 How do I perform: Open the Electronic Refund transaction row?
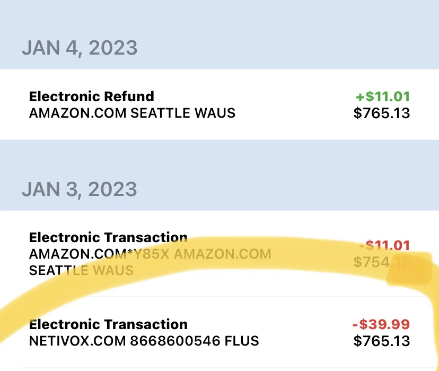pos(219,104)
